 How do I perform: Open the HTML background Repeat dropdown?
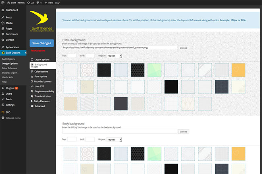pyautogui.click(x=114, y=56)
